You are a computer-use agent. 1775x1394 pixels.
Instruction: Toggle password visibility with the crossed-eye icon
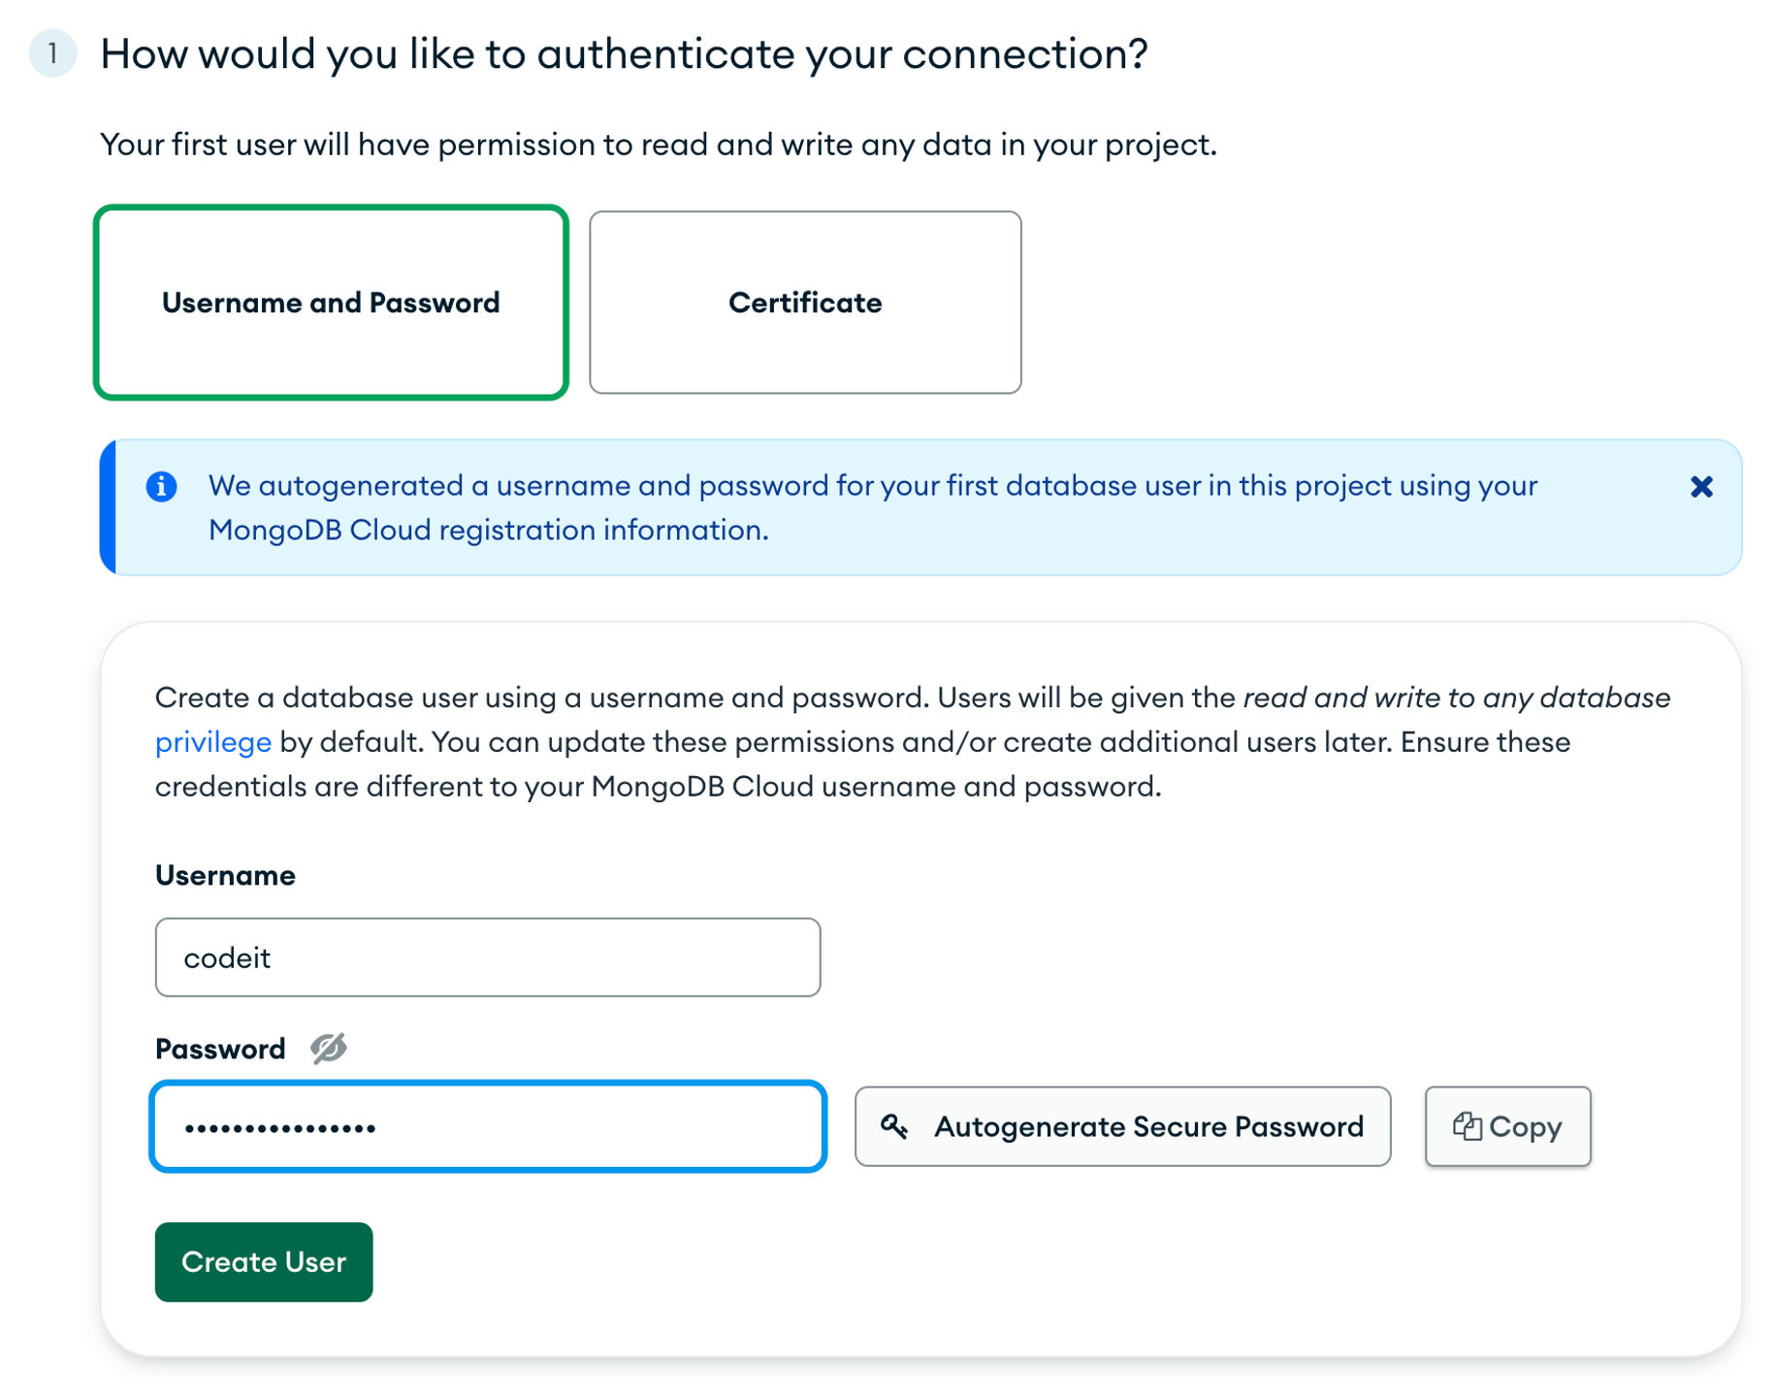point(329,1048)
